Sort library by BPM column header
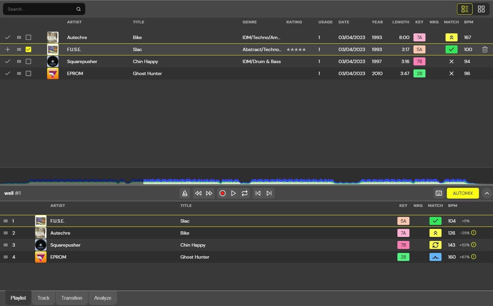 click(469, 22)
